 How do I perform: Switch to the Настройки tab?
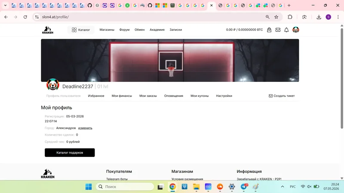pyautogui.click(x=224, y=96)
